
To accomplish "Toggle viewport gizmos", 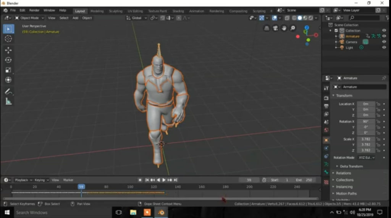I will (262, 18).
